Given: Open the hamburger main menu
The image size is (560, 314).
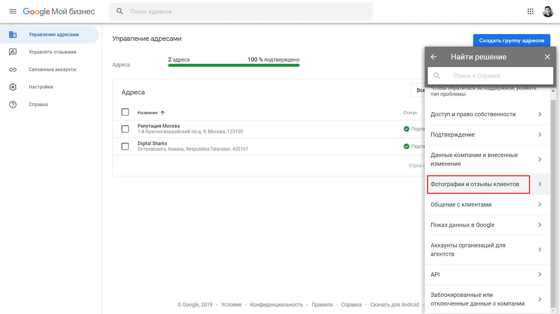Looking at the screenshot, I should click(x=13, y=11).
